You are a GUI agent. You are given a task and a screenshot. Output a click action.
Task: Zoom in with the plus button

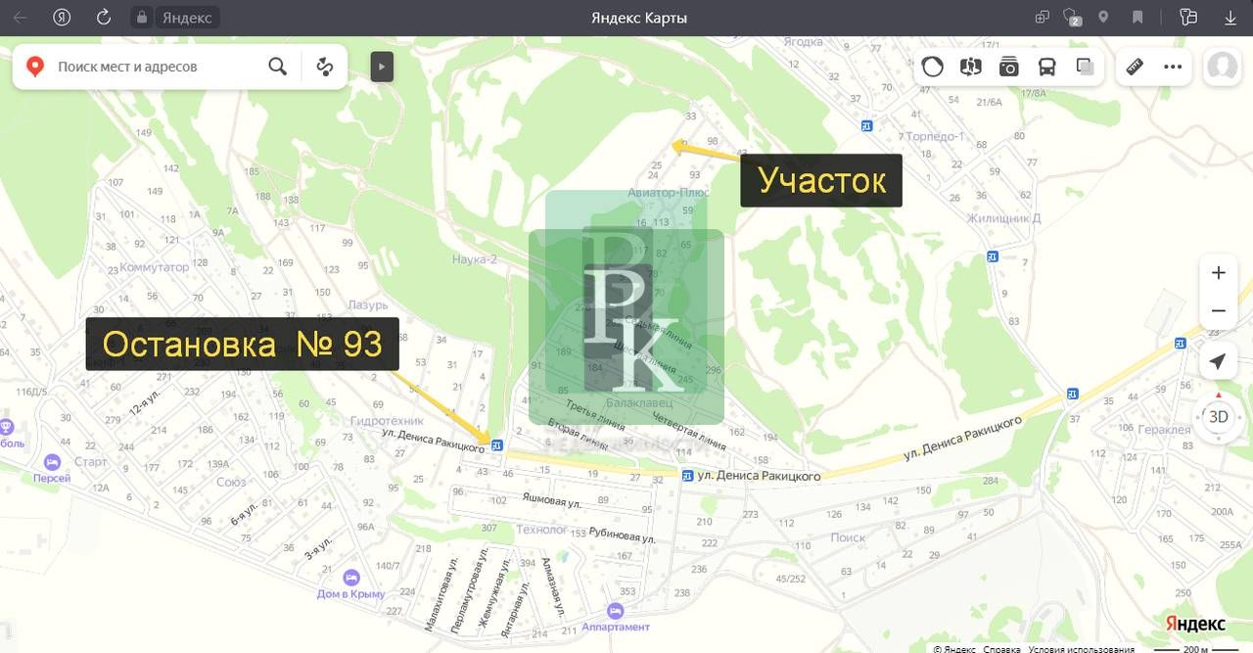pos(1218,273)
